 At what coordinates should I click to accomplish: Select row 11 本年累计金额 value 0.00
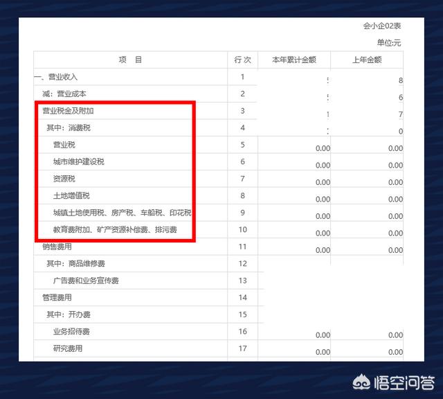coord(323,250)
